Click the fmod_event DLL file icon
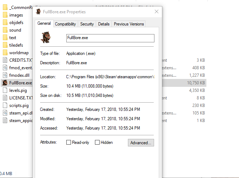Viewport: 239px width, 178px height. tap(5, 67)
